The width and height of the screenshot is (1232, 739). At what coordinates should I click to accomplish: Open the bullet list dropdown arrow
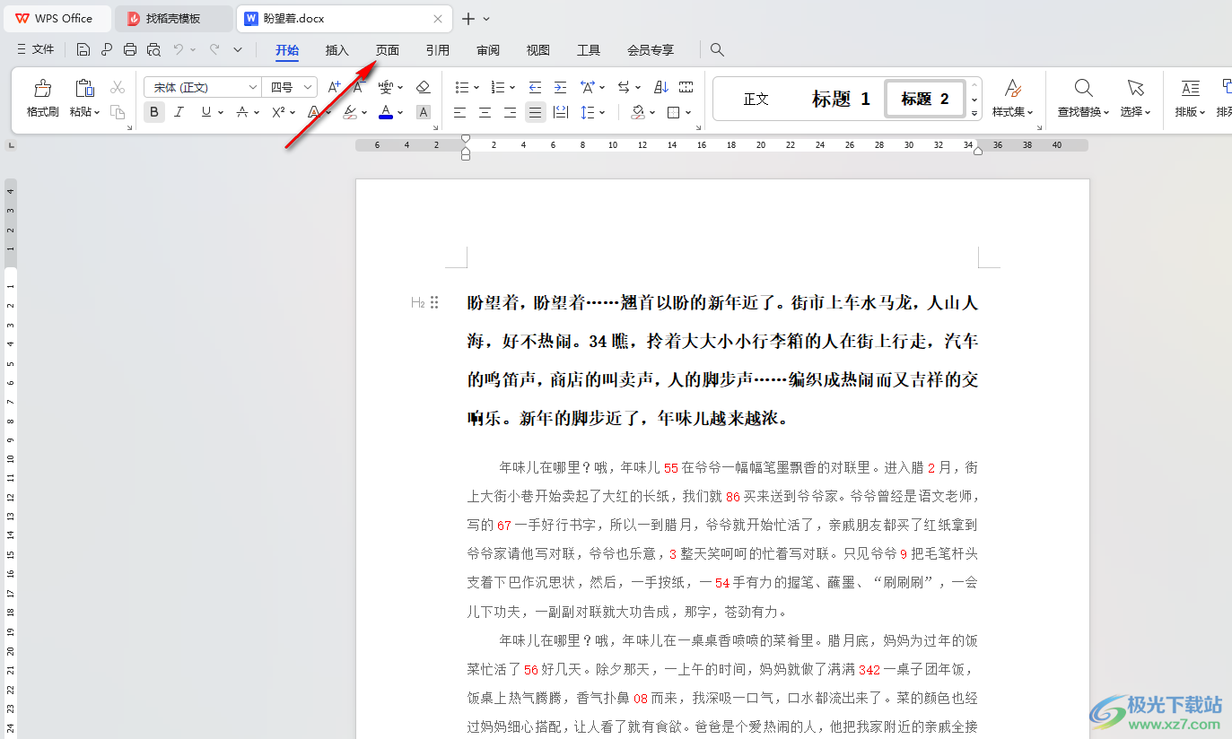[x=476, y=88]
